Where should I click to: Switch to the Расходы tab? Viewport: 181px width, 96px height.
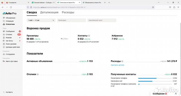coord(68,12)
